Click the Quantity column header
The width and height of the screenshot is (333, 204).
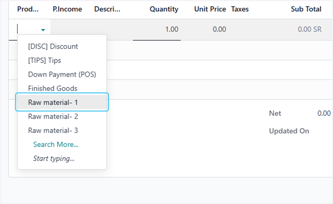pyautogui.click(x=164, y=9)
